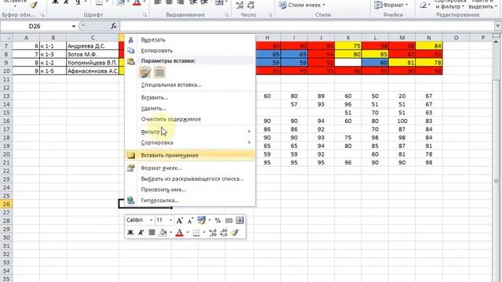Click Format Painter brush in mini toolbar

(235, 233)
